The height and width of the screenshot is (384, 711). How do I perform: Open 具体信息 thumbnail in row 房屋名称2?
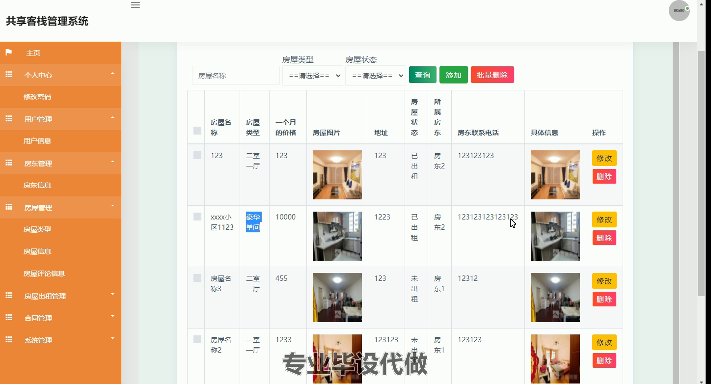pyautogui.click(x=555, y=359)
